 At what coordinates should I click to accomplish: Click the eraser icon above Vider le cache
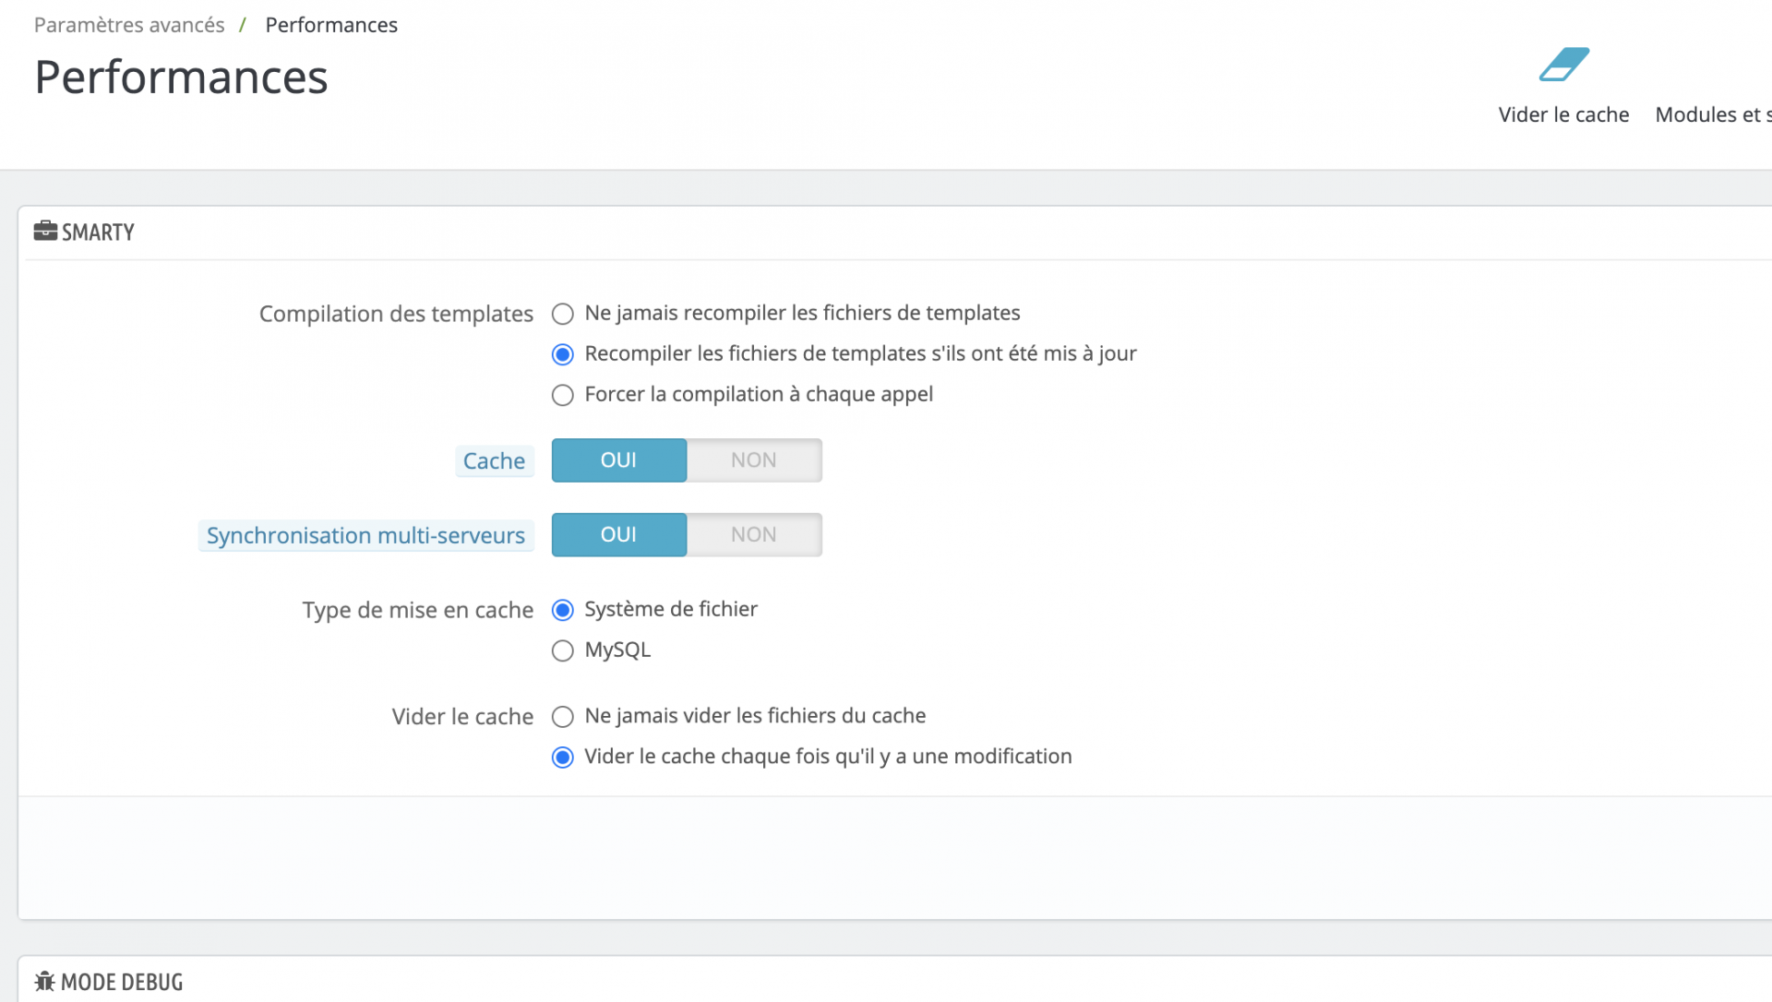point(1563,65)
